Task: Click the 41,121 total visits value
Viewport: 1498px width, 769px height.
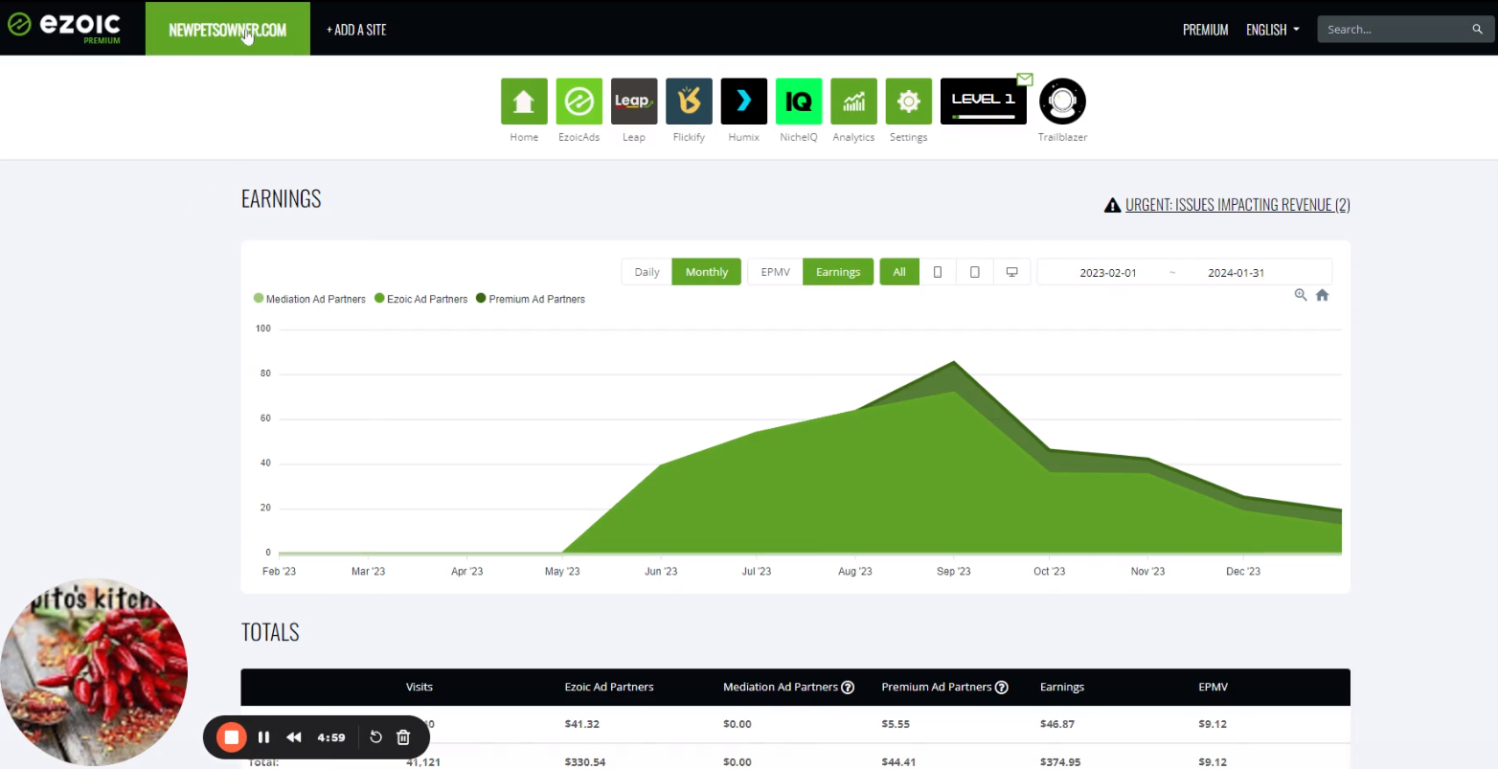Action: [422, 762]
